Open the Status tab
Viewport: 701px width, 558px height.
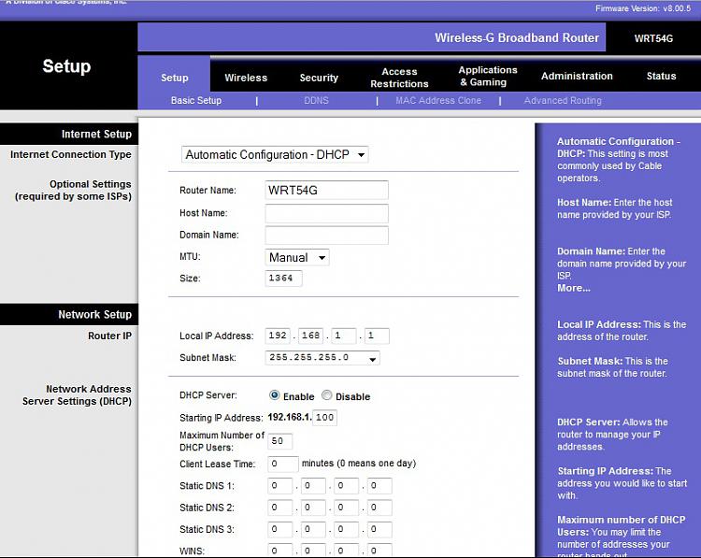click(661, 76)
